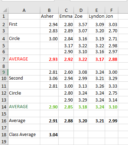Click Emma's value 3.17 in row 5
Screen dimensions: 128x145
(x=66, y=46)
